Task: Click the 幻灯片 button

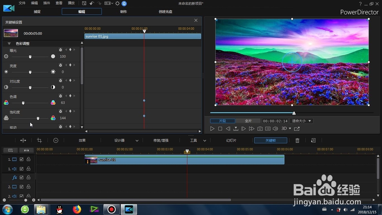Action: pyautogui.click(x=231, y=140)
